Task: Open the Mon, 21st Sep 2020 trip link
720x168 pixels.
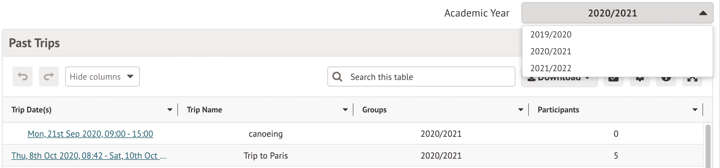Action: tap(90, 134)
